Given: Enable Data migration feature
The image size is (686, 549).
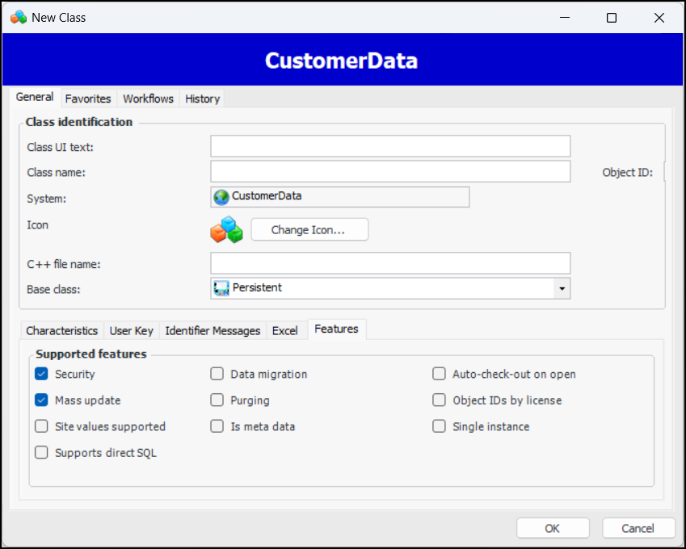Looking at the screenshot, I should coord(217,375).
